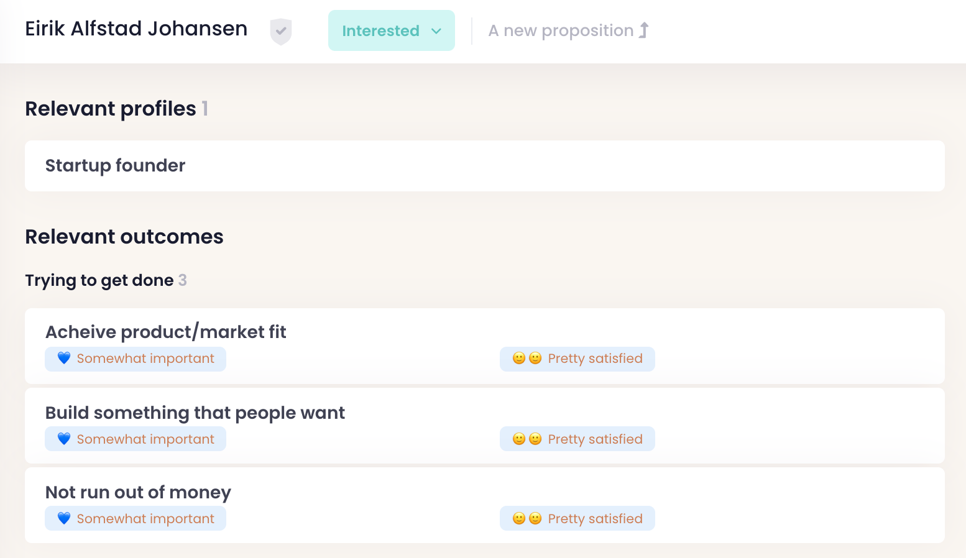
Task: Click the verified shield badge icon
Action: 281,31
